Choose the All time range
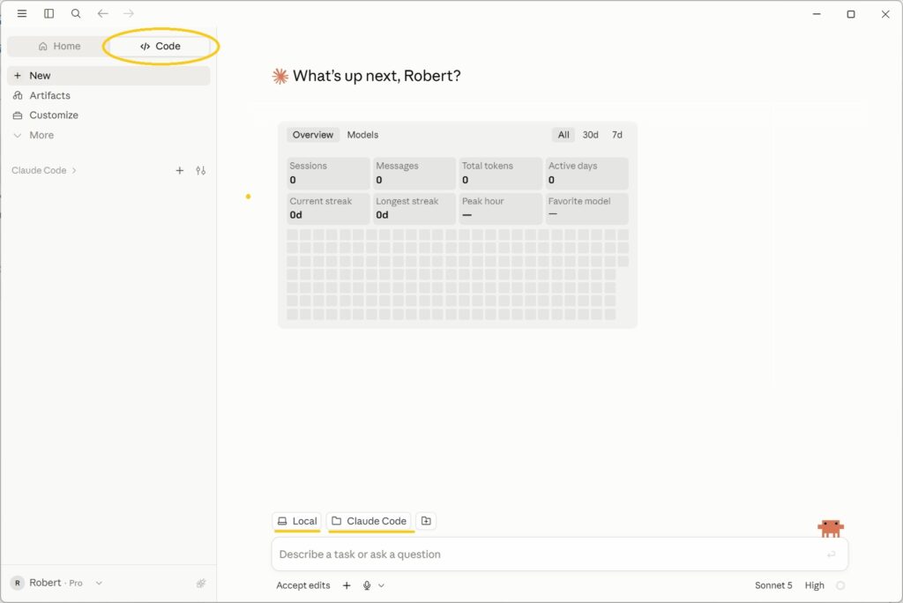The height and width of the screenshot is (603, 903). pyautogui.click(x=563, y=135)
